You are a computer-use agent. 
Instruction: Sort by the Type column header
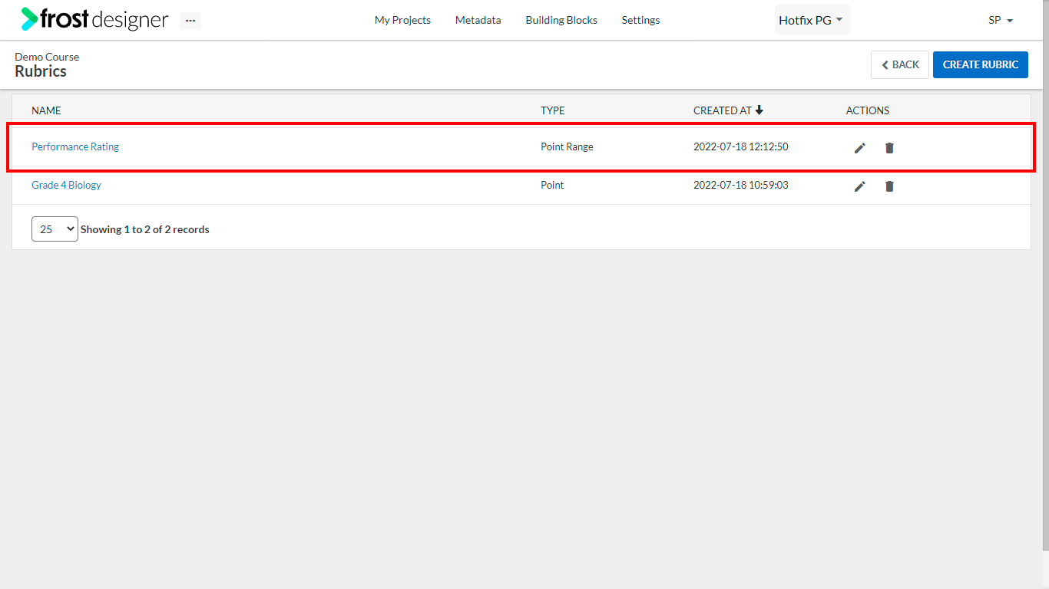point(552,110)
